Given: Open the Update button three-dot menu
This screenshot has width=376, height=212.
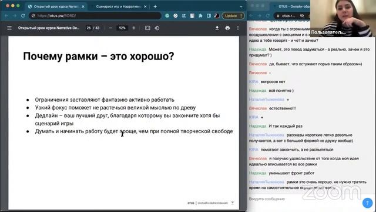Looking at the screenshot, I should tap(241, 16).
